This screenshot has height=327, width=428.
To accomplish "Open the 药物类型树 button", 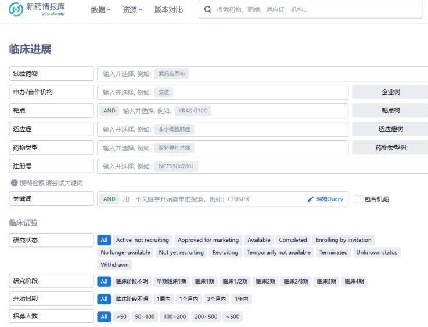I will pyautogui.click(x=390, y=148).
